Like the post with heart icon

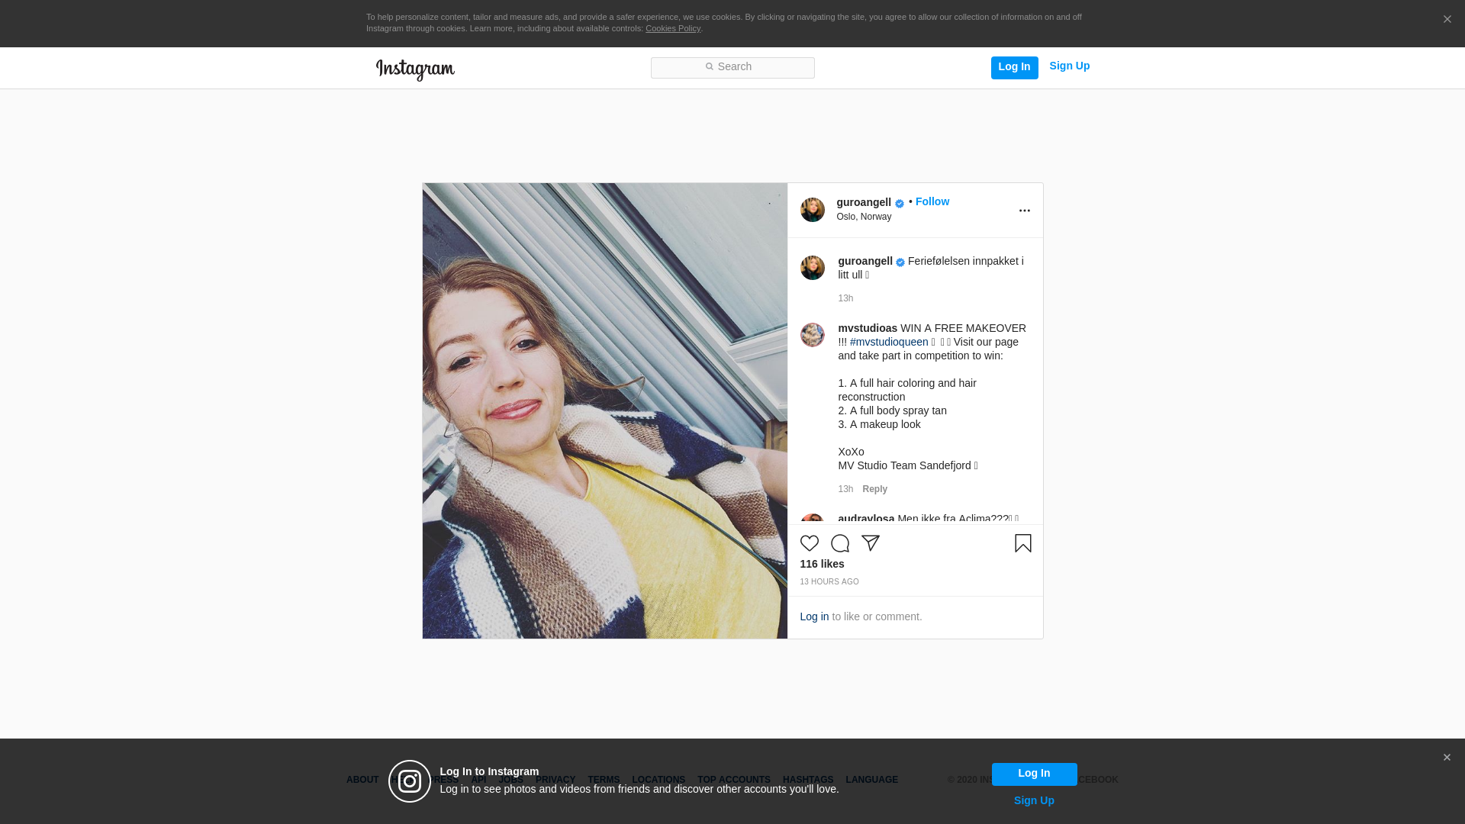809,543
